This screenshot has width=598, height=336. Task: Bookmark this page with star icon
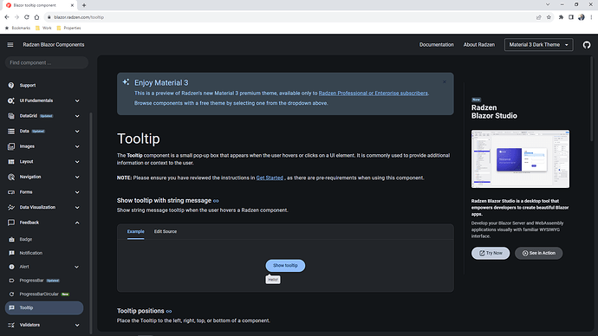[x=549, y=17]
